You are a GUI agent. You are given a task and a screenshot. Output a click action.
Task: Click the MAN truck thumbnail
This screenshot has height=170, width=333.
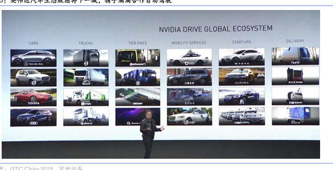[86, 77]
